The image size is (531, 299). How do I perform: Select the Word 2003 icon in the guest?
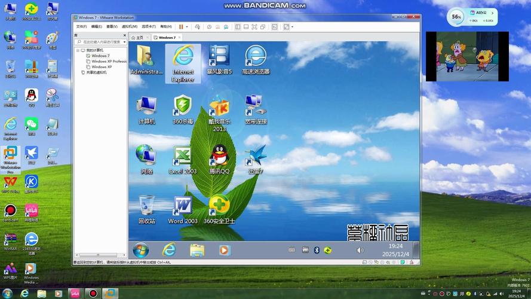(183, 209)
